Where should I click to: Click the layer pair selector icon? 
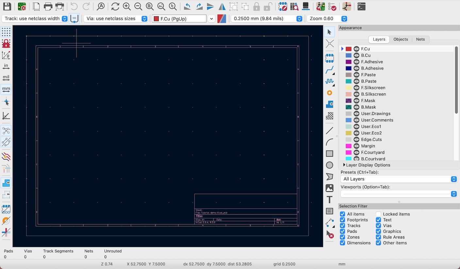222,19
